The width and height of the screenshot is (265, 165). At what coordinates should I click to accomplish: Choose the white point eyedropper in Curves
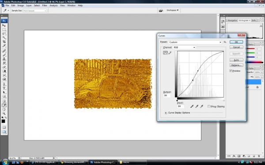pos(201,106)
